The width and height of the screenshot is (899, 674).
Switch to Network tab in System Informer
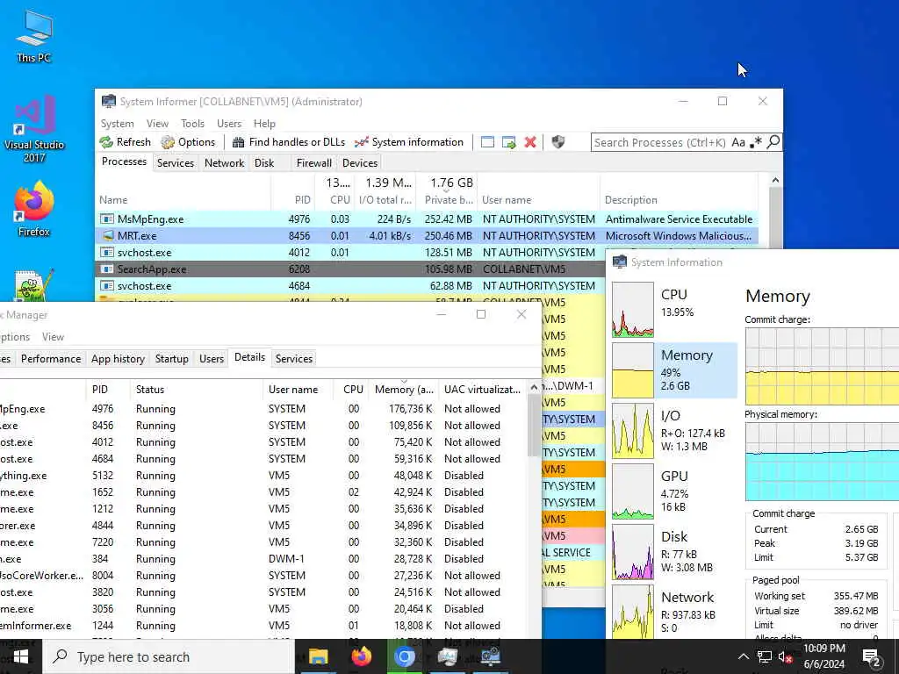[224, 162]
